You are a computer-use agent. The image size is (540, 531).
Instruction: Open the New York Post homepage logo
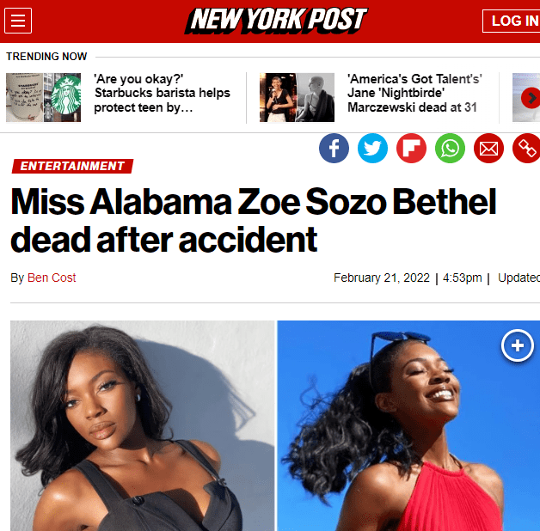click(x=276, y=21)
